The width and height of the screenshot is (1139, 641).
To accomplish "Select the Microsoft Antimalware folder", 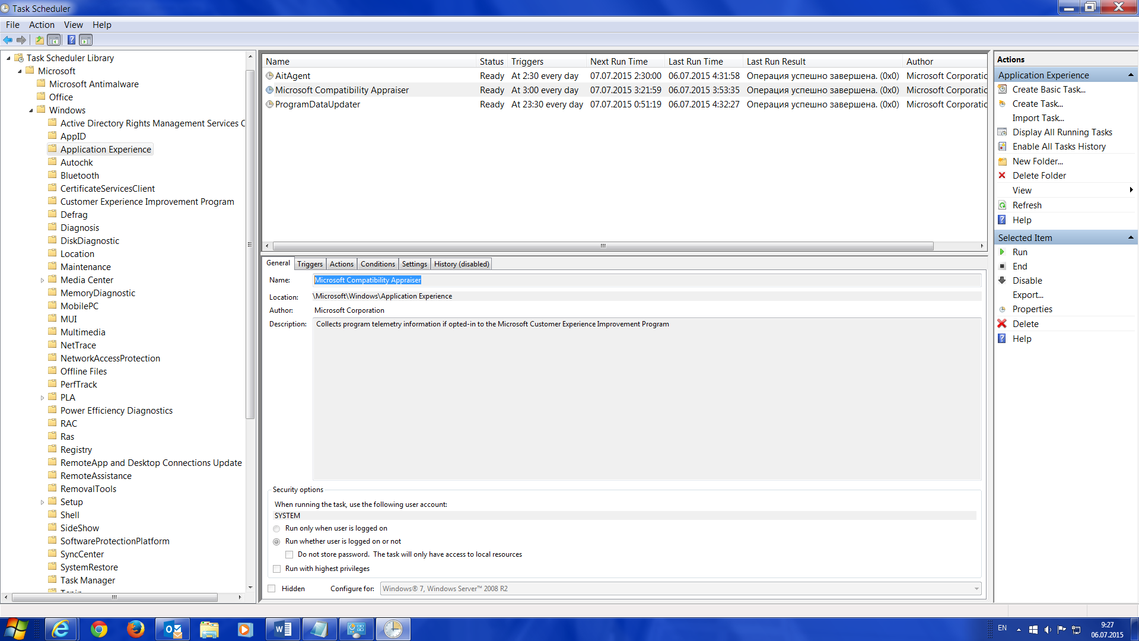I will coord(94,84).
